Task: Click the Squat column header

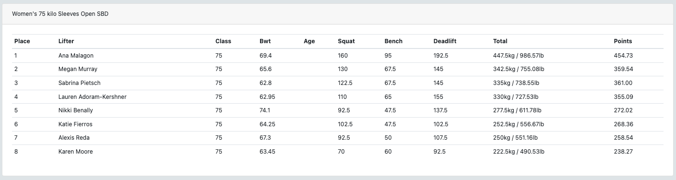Action: point(346,41)
